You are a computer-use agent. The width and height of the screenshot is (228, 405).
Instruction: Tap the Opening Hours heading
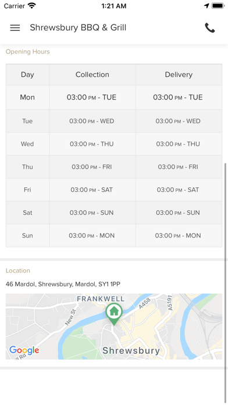point(28,52)
